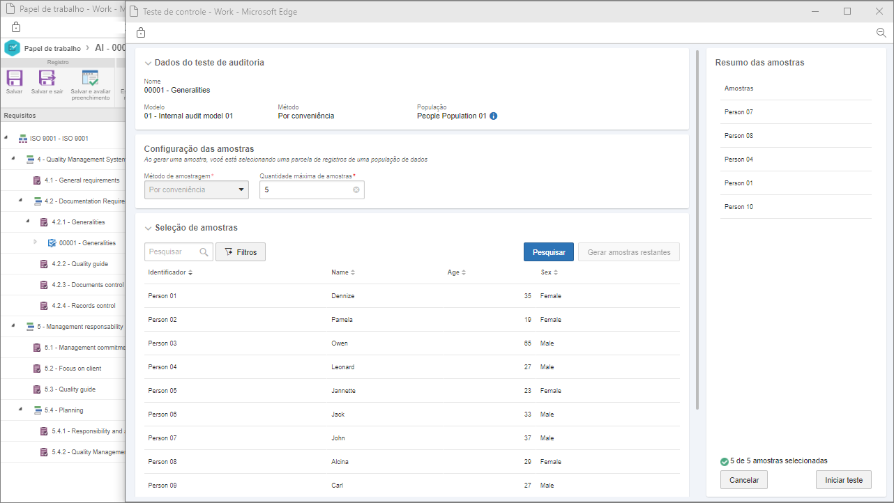Screen dimensions: 894x503
Task: Click the Salvar floppy disk icon
Action: pyautogui.click(x=14, y=78)
